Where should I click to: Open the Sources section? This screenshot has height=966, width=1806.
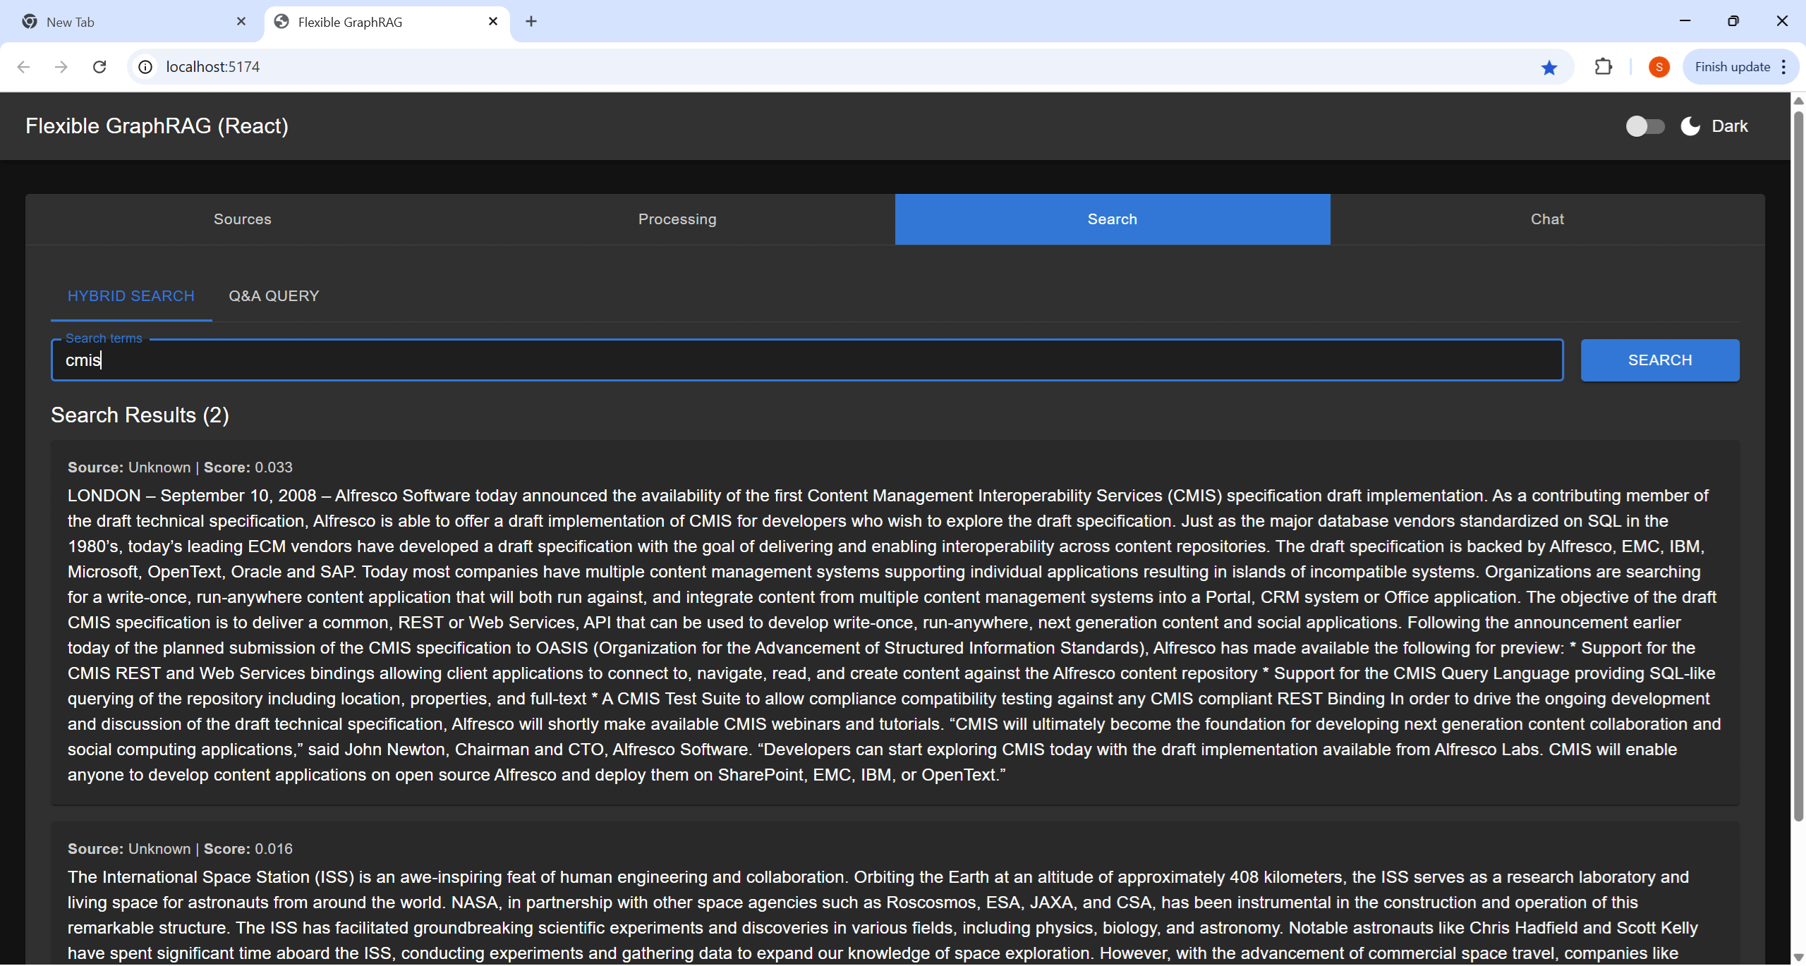click(242, 219)
